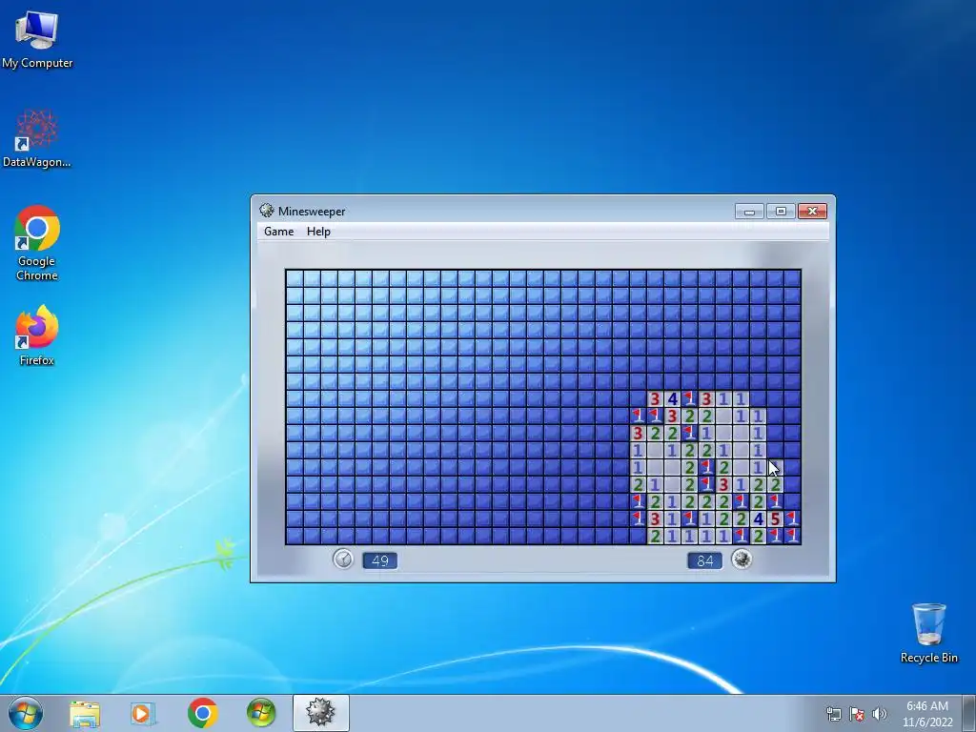Click the elapsed time value 49

point(379,560)
